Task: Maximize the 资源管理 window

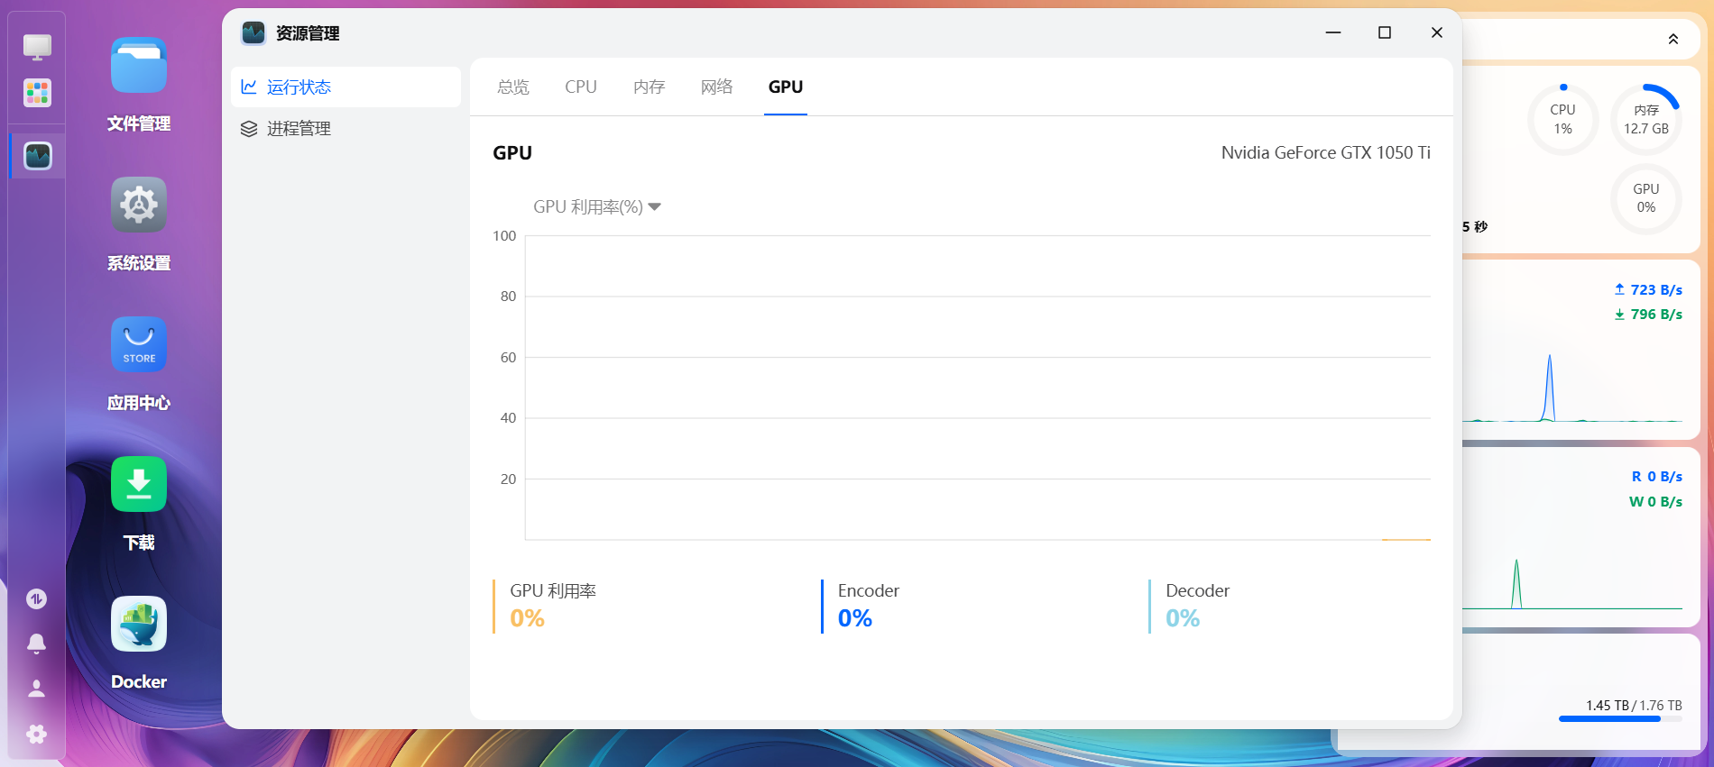Action: 1385,32
